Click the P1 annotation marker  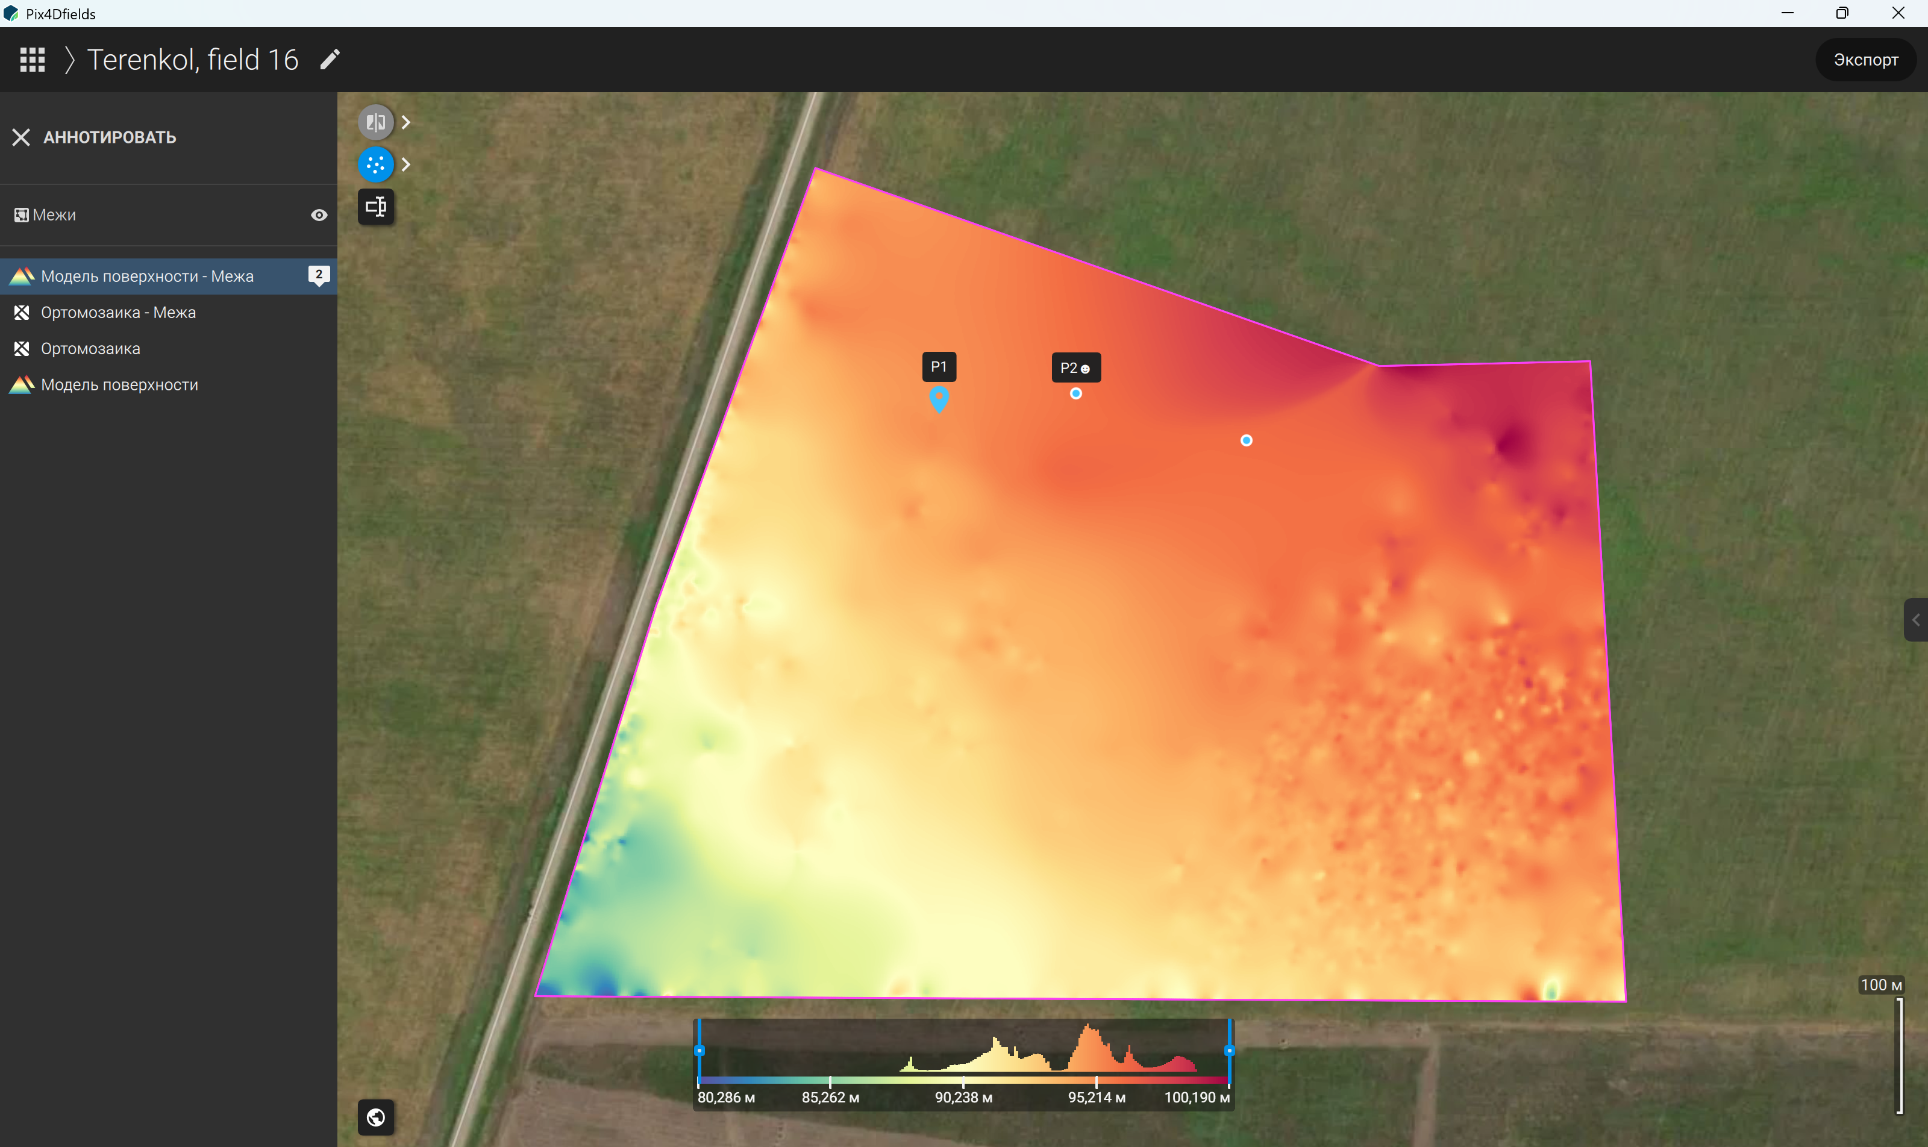coord(939,399)
